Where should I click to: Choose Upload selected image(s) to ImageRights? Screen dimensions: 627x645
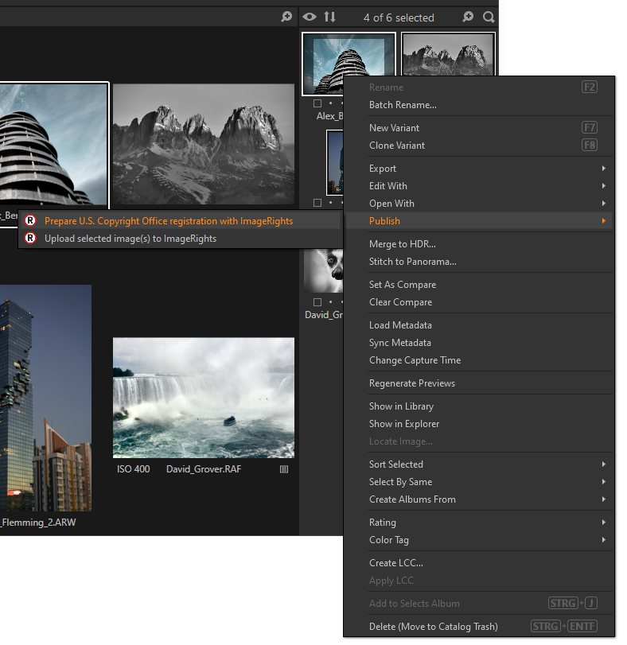[x=130, y=239]
